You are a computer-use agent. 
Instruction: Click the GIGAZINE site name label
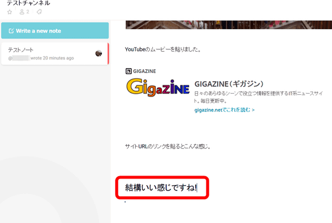point(145,71)
